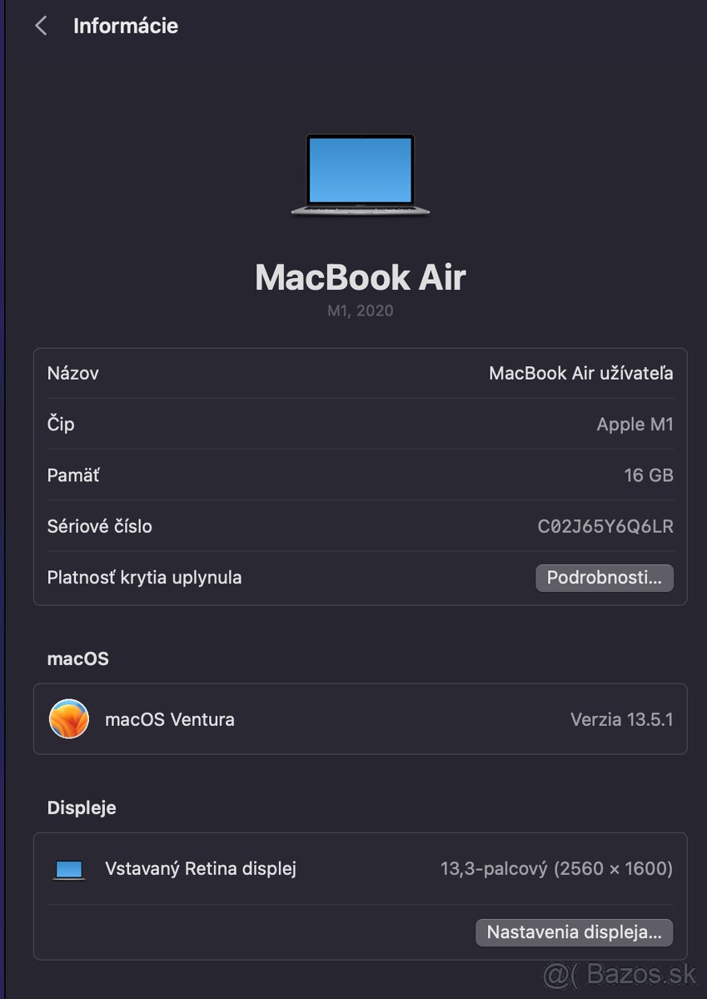
Task: Click the Názov row in device info
Action: [x=361, y=373]
